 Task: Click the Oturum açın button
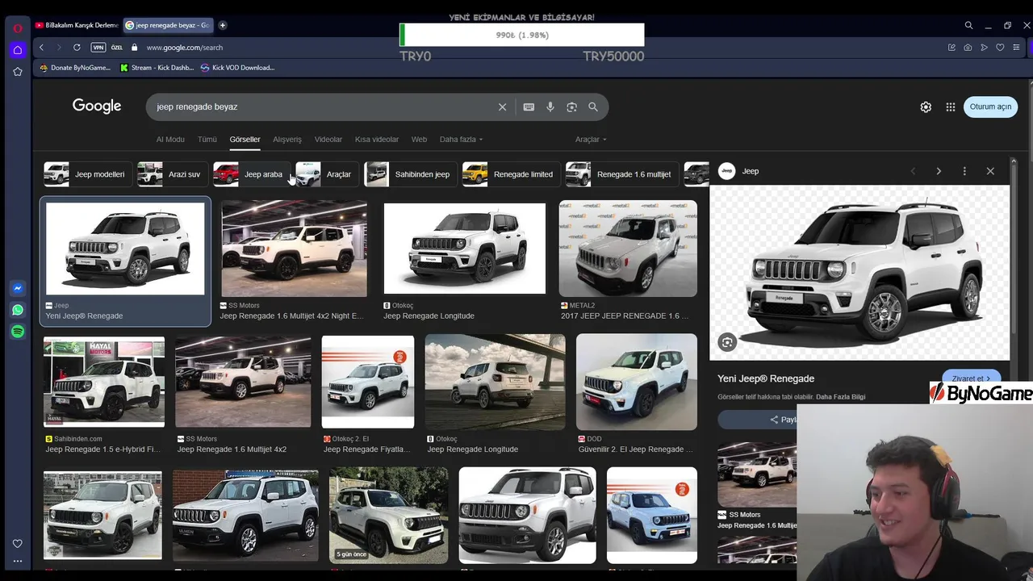click(x=990, y=107)
